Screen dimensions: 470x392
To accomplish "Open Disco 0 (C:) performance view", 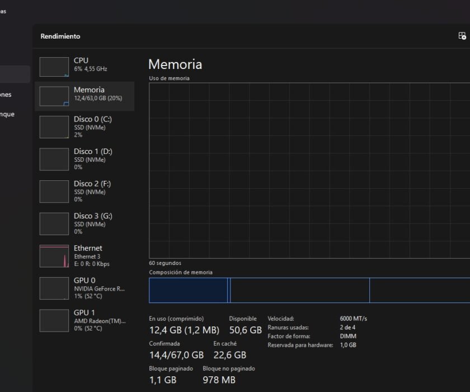I will click(84, 127).
